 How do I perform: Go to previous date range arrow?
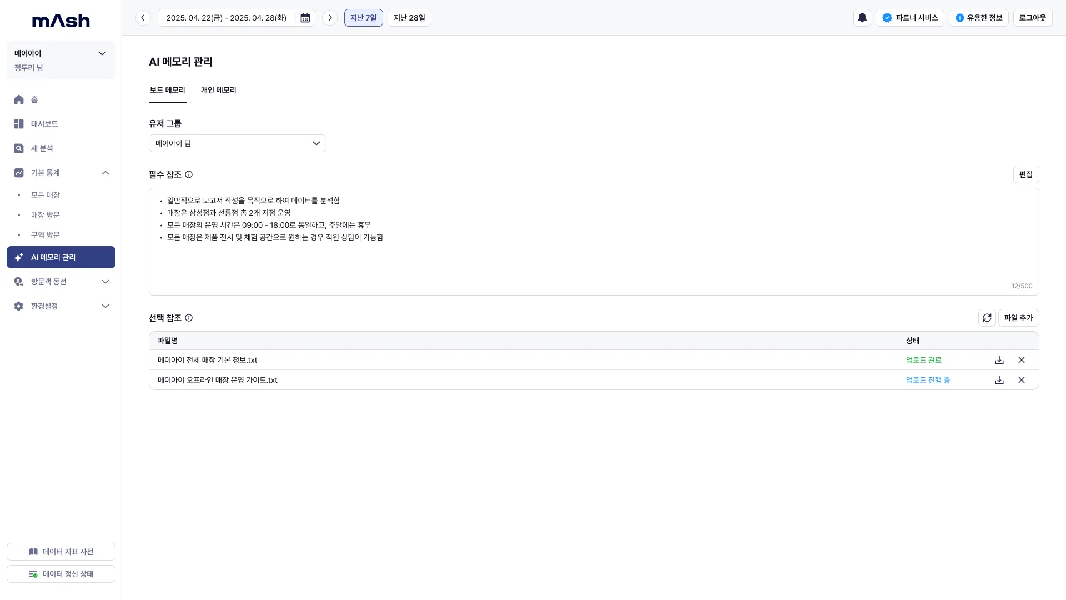point(143,18)
